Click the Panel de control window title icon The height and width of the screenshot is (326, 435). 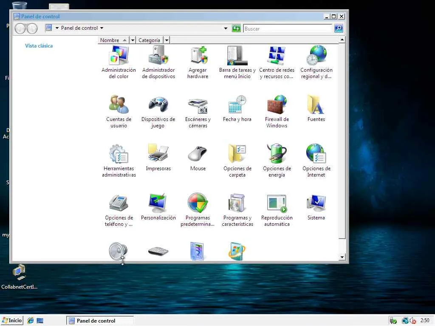[x=17, y=17]
